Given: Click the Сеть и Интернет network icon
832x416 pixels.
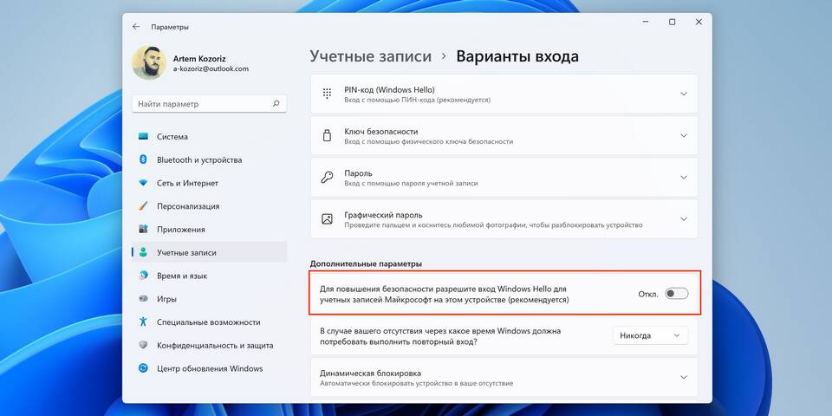Looking at the screenshot, I should (143, 183).
